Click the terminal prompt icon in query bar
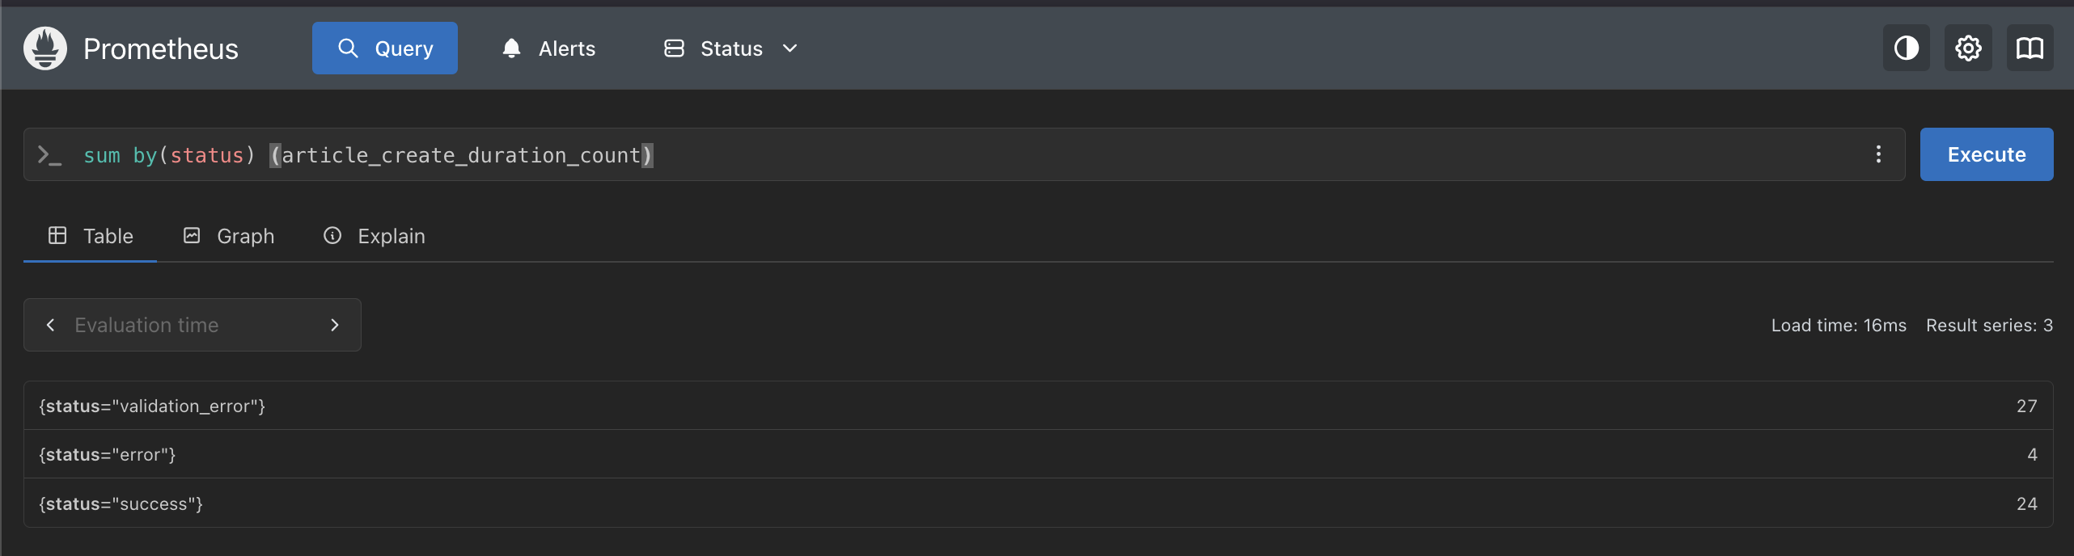This screenshot has height=556, width=2074. tap(50, 155)
